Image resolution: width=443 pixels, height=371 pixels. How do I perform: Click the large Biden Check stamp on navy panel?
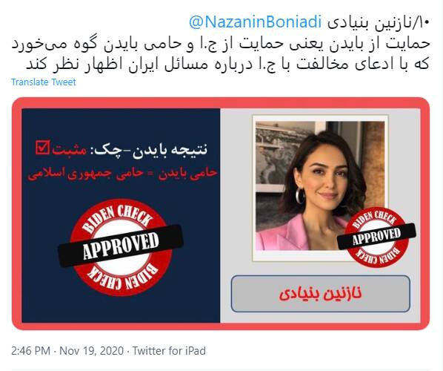(121, 247)
